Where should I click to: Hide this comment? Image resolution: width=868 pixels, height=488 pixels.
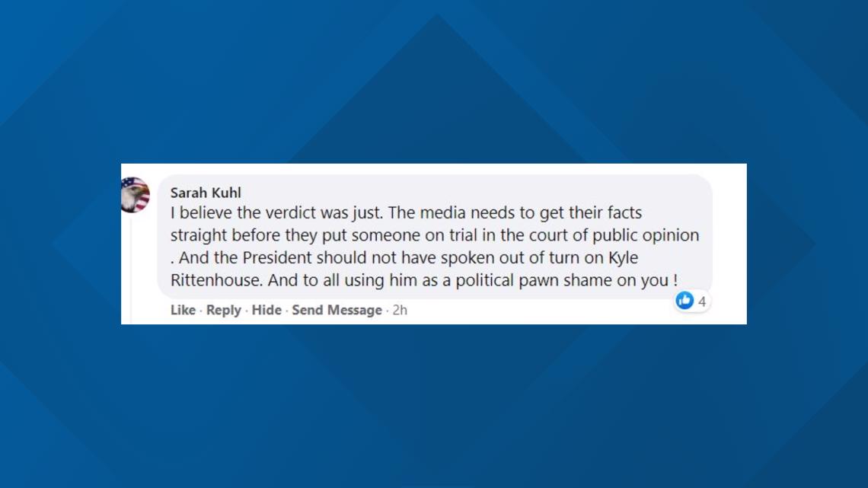tap(266, 310)
